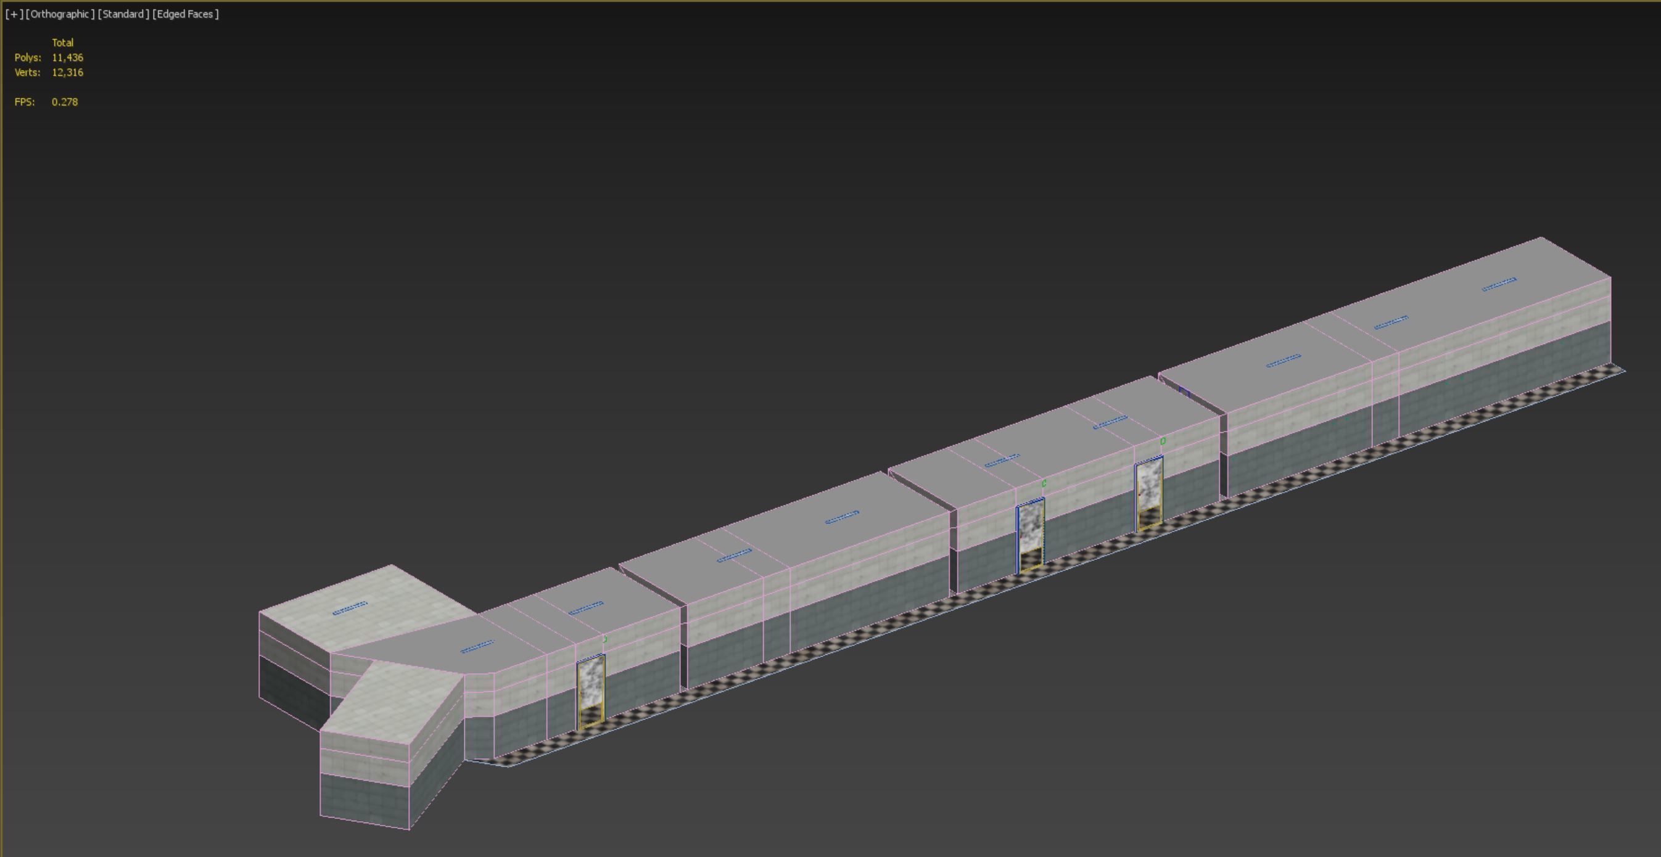Open the Edged Faces display menu
Viewport: 1661px width, 857px height.
click(x=186, y=14)
